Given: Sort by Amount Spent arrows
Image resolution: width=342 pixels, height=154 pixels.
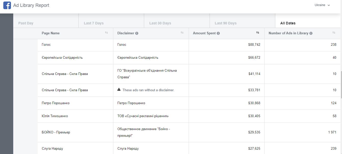Looking at the screenshot, I should 257,33.
